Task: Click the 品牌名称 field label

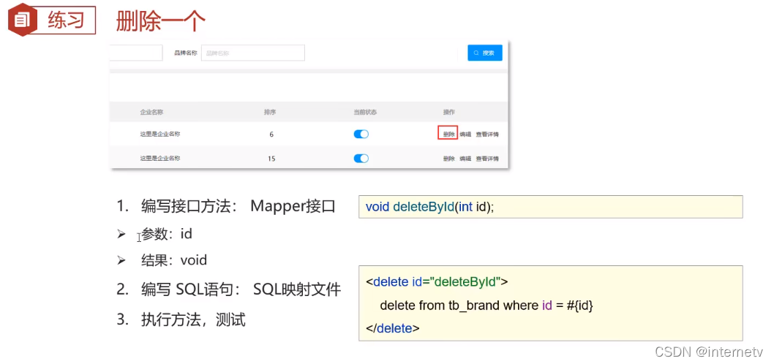Action: [186, 53]
